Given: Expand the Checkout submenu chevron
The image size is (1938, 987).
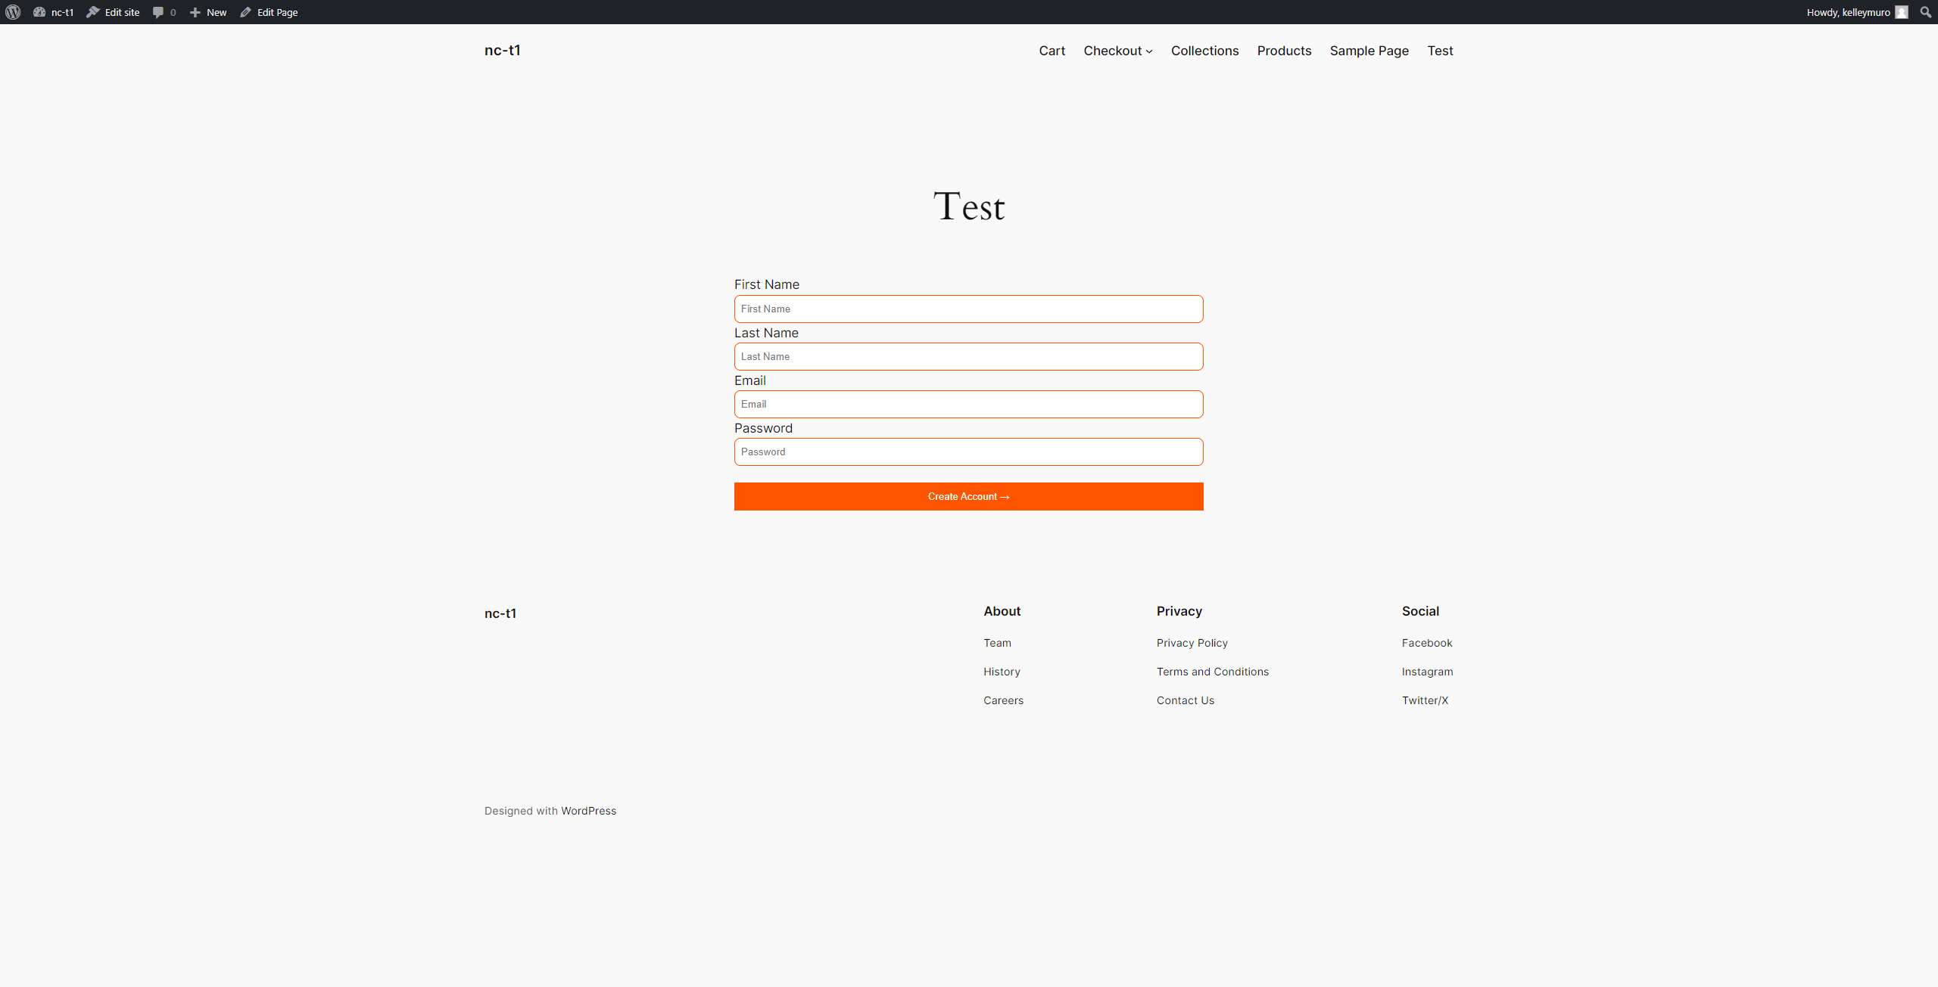Looking at the screenshot, I should point(1149,51).
